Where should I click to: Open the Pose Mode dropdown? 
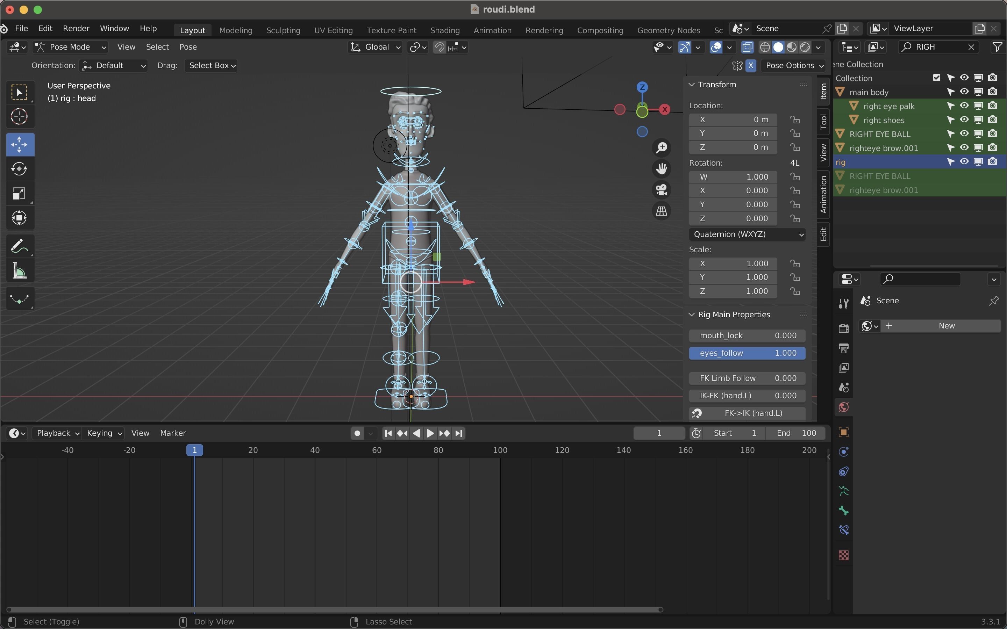click(71, 47)
